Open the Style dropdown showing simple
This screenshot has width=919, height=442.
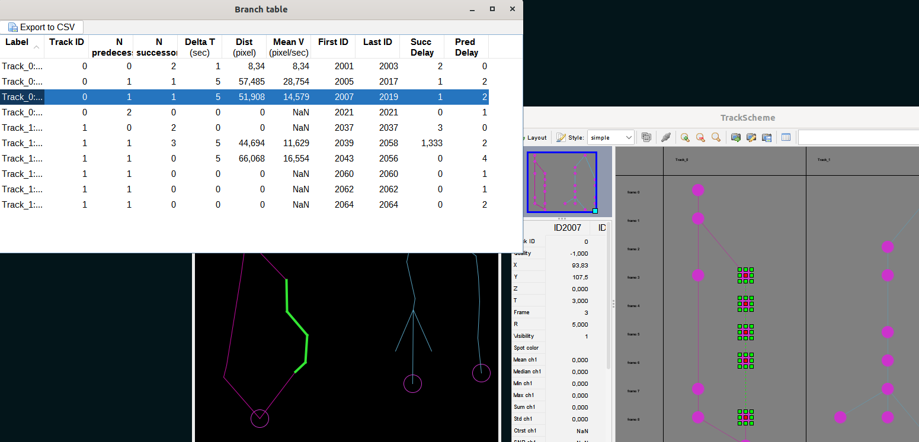pos(611,137)
